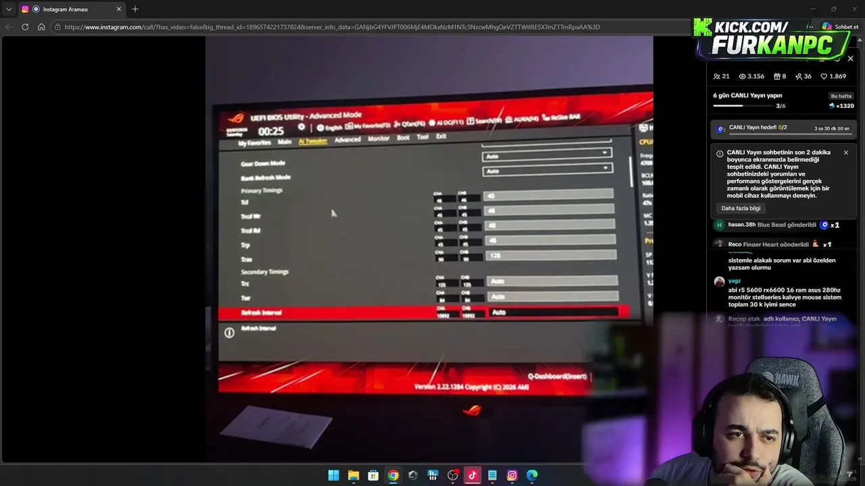Click the Trc Auto value field
The image size is (865, 486).
pyautogui.click(x=551, y=281)
